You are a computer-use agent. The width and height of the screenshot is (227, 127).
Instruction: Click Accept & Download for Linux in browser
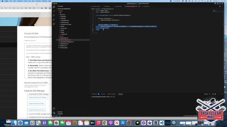(37, 110)
